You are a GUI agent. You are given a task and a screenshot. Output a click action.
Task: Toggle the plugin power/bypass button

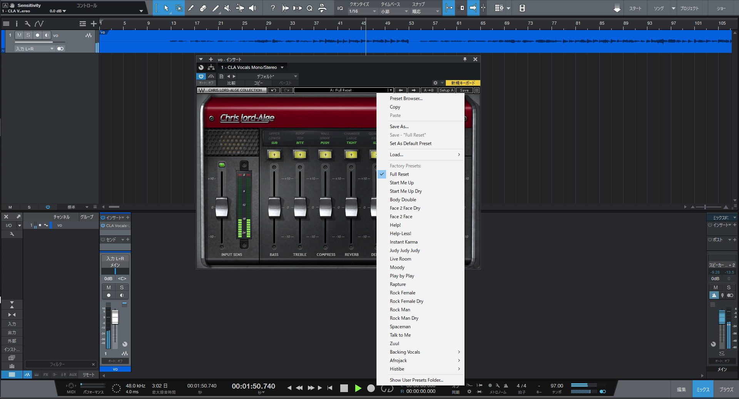(x=201, y=76)
